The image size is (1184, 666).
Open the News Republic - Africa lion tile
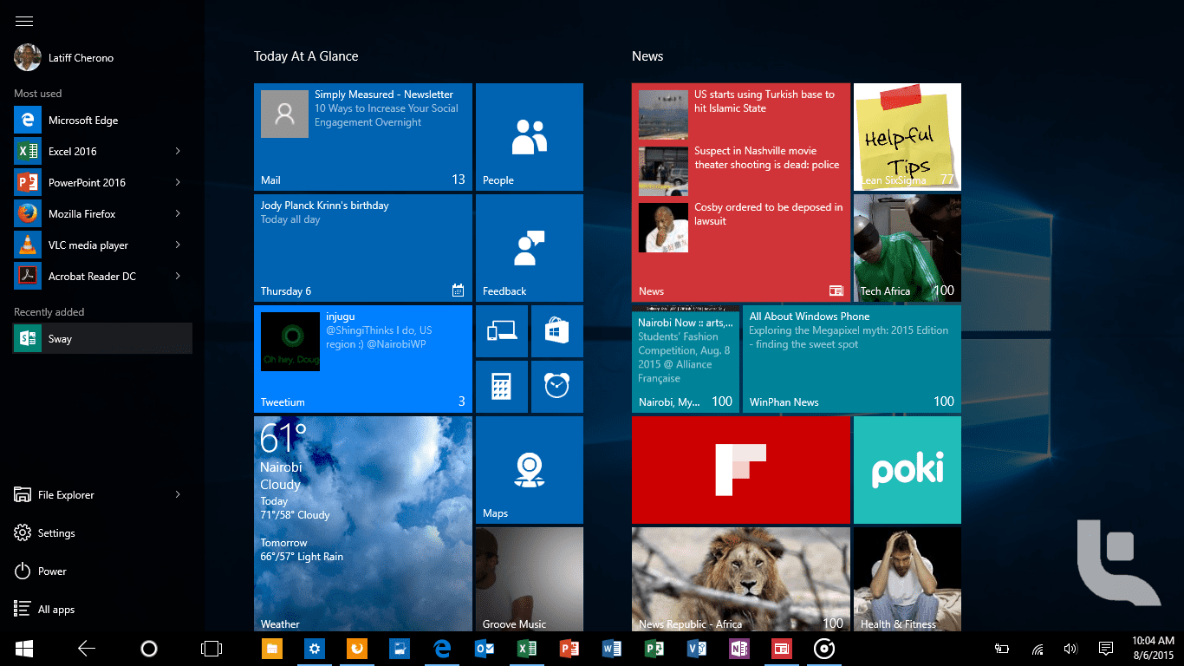(741, 579)
